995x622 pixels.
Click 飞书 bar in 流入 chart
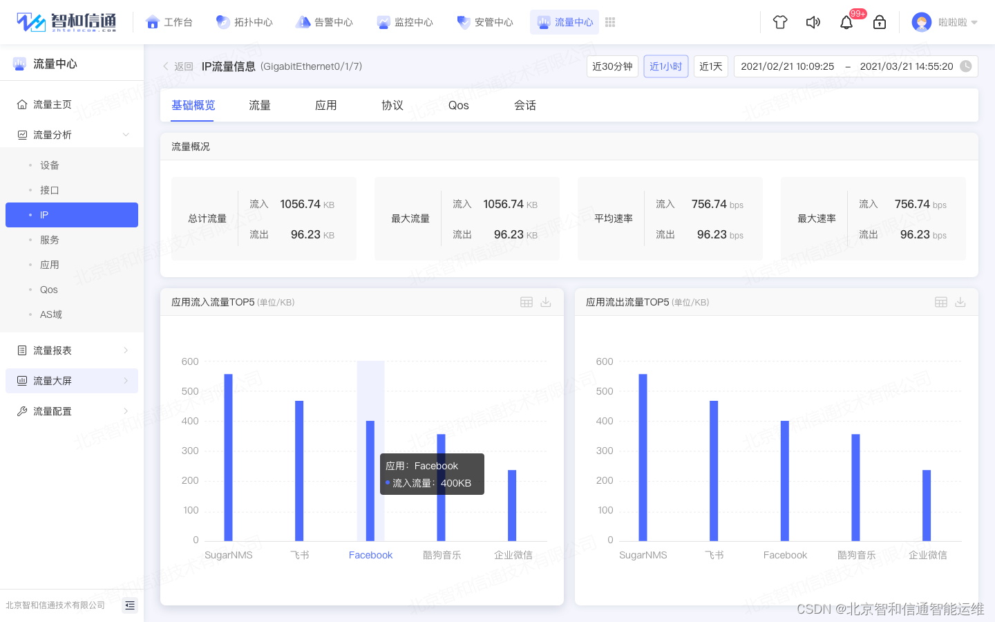pos(299,471)
